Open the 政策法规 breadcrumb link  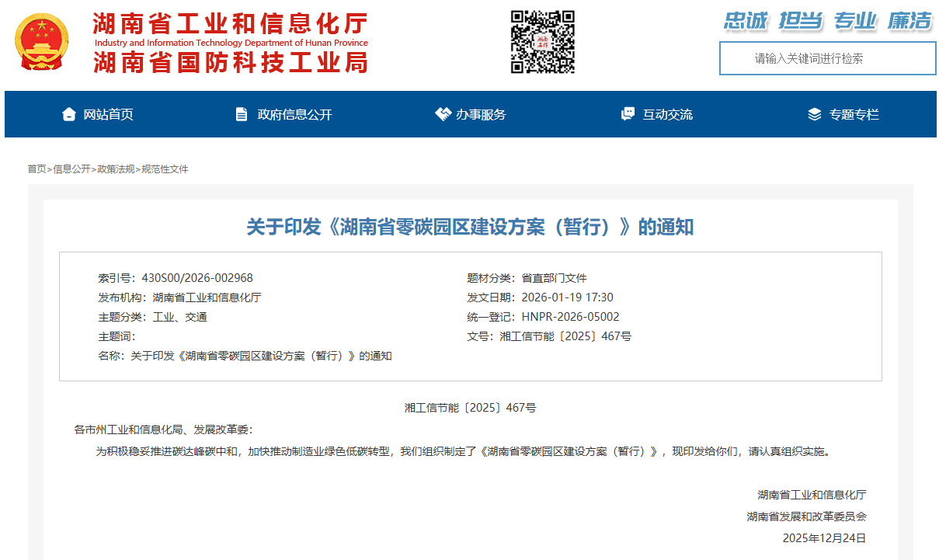click(x=116, y=169)
